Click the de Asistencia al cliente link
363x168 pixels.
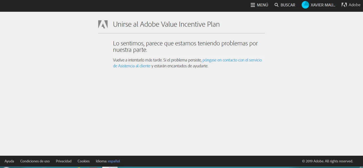[132, 66]
